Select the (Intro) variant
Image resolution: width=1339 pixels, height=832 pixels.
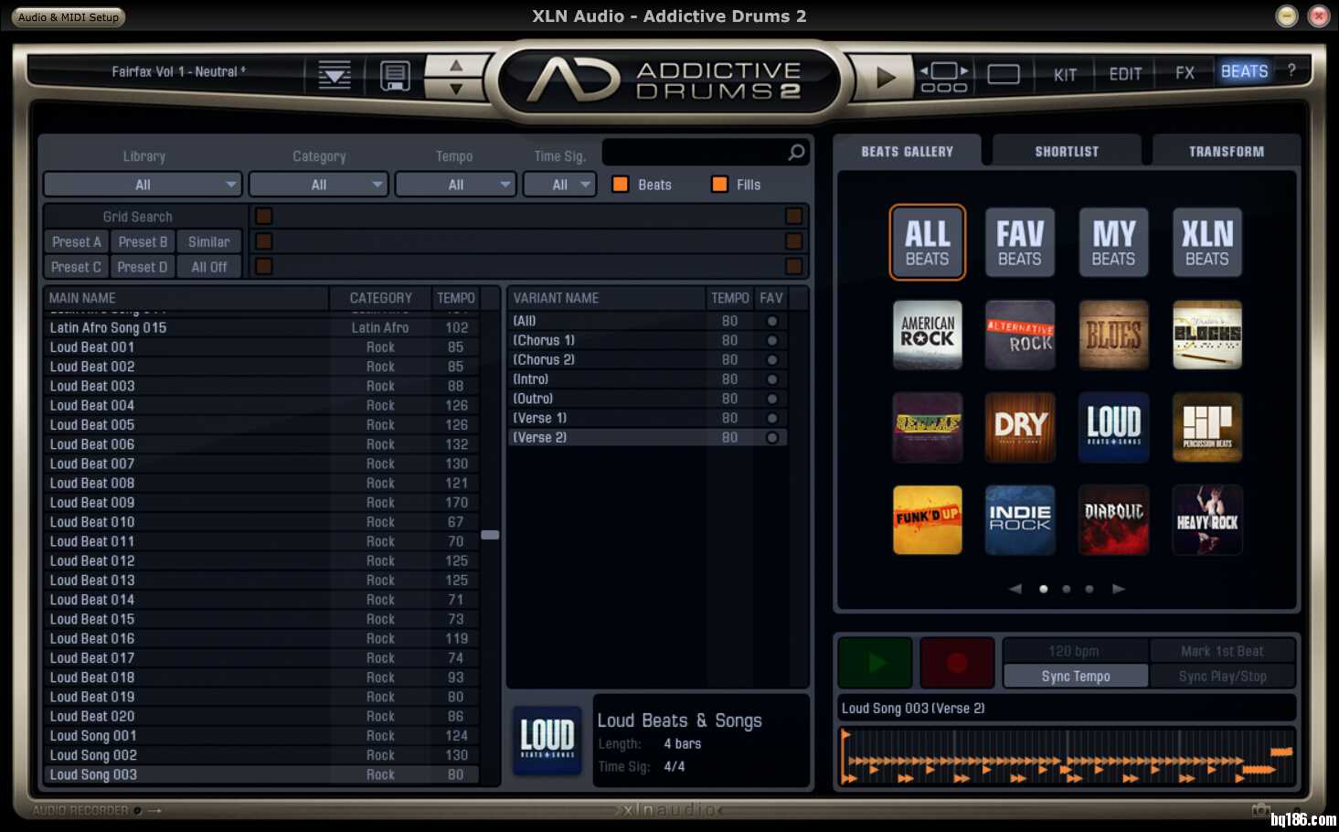click(647, 379)
